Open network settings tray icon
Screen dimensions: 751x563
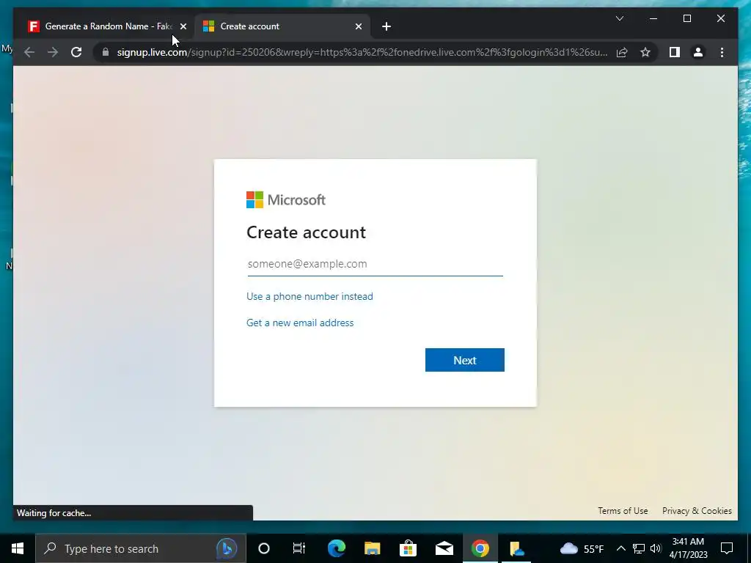tap(639, 548)
